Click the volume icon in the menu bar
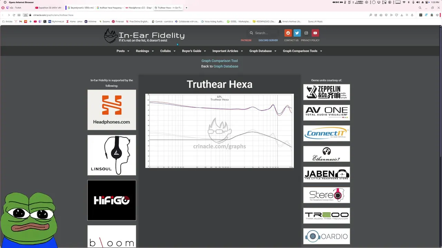Image resolution: width=442 pixels, height=248 pixels. [418, 2]
